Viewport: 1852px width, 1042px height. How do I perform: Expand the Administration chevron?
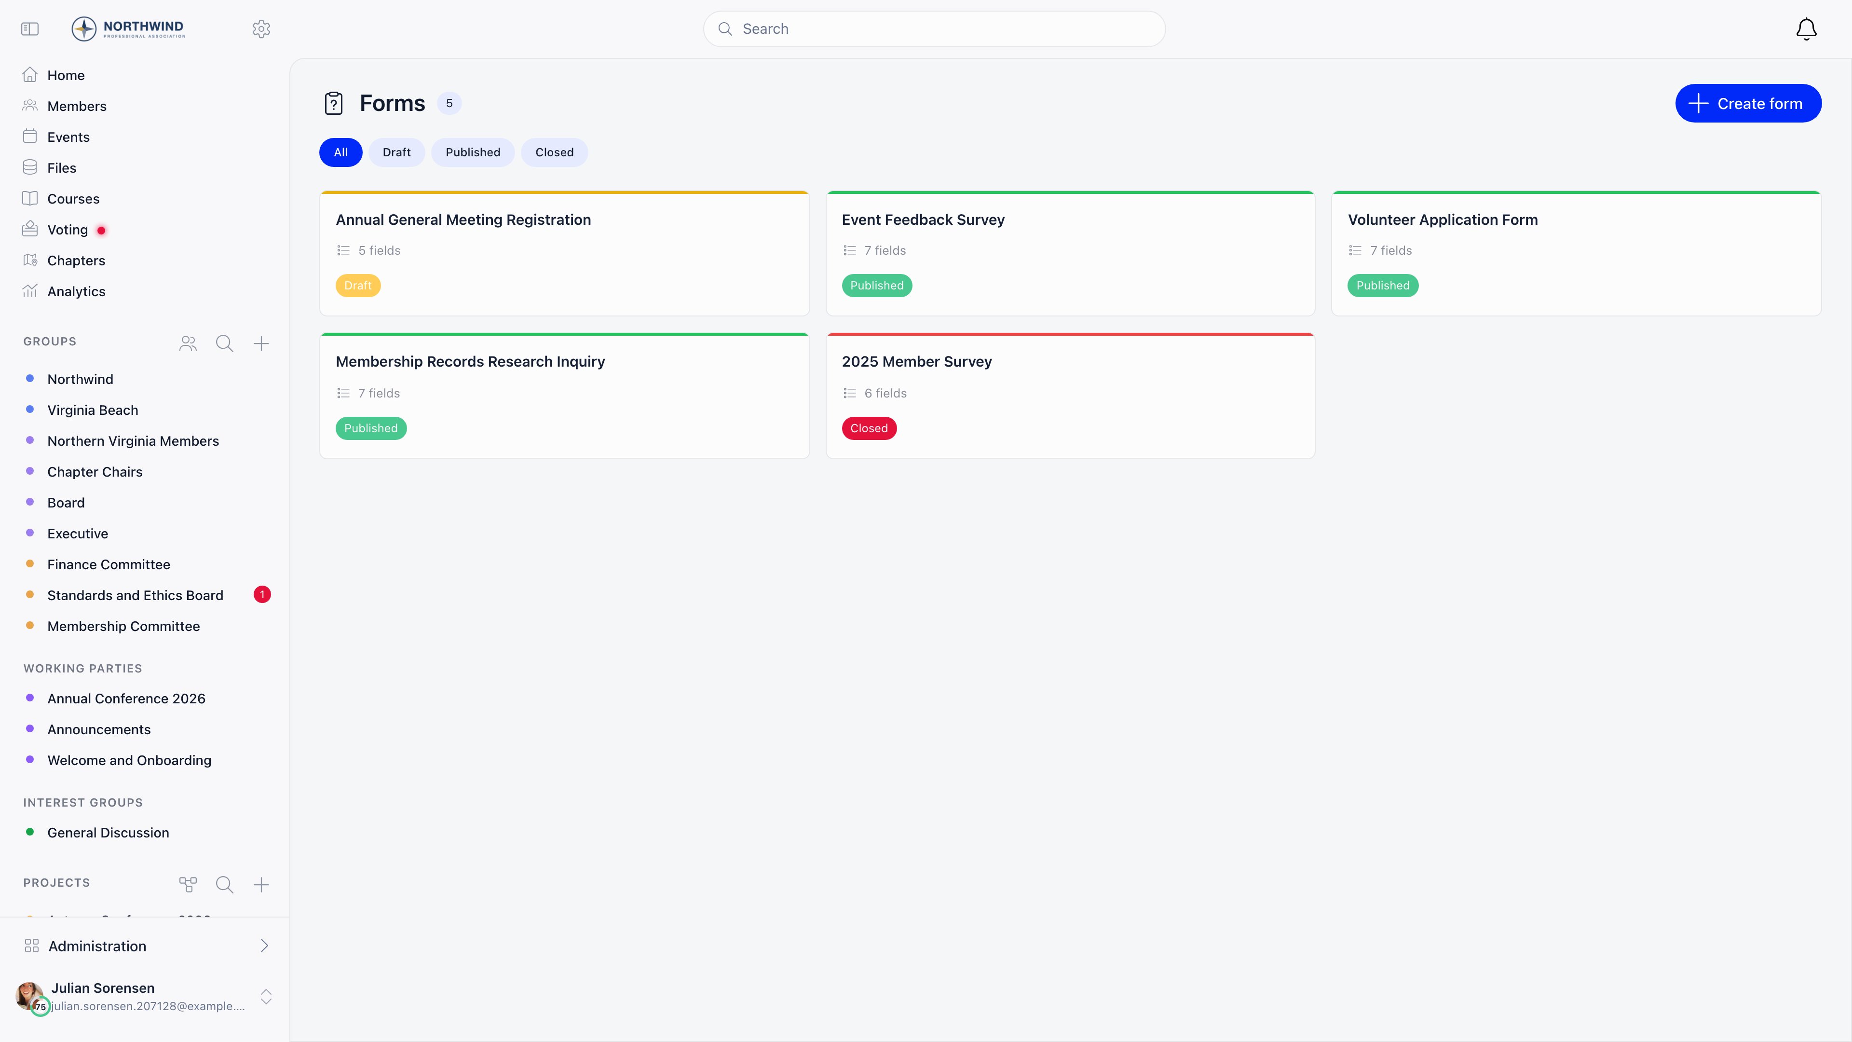point(264,946)
